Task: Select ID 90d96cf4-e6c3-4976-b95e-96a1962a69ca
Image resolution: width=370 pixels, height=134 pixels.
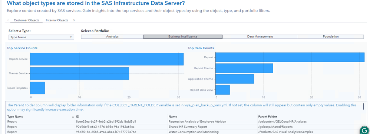Action: point(105,127)
